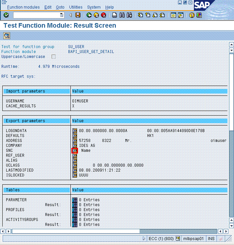Click the SU_USER function group value
Screen dimensions: 234x245
tap(76, 47)
